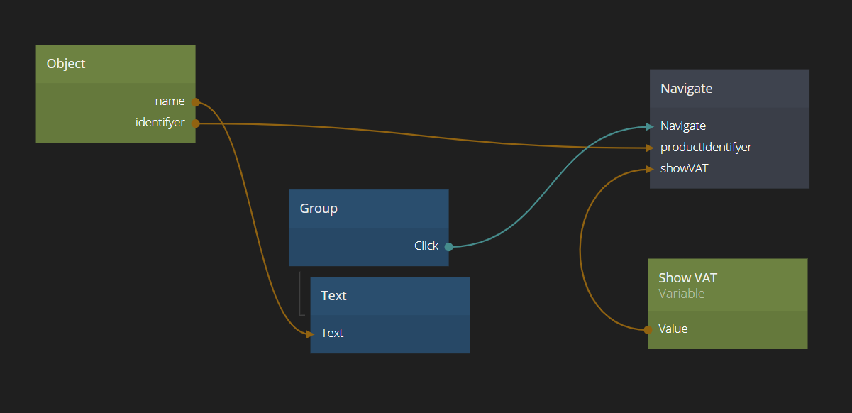Click the Group node's Click output dot

pos(448,246)
